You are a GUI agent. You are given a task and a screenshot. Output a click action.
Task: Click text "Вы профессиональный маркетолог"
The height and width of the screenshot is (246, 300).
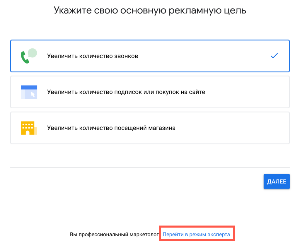pyautogui.click(x=114, y=234)
